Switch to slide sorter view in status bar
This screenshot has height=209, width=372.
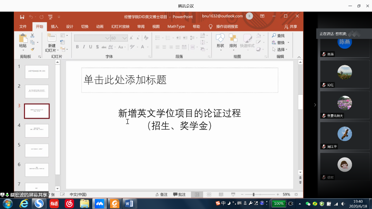click(209, 194)
